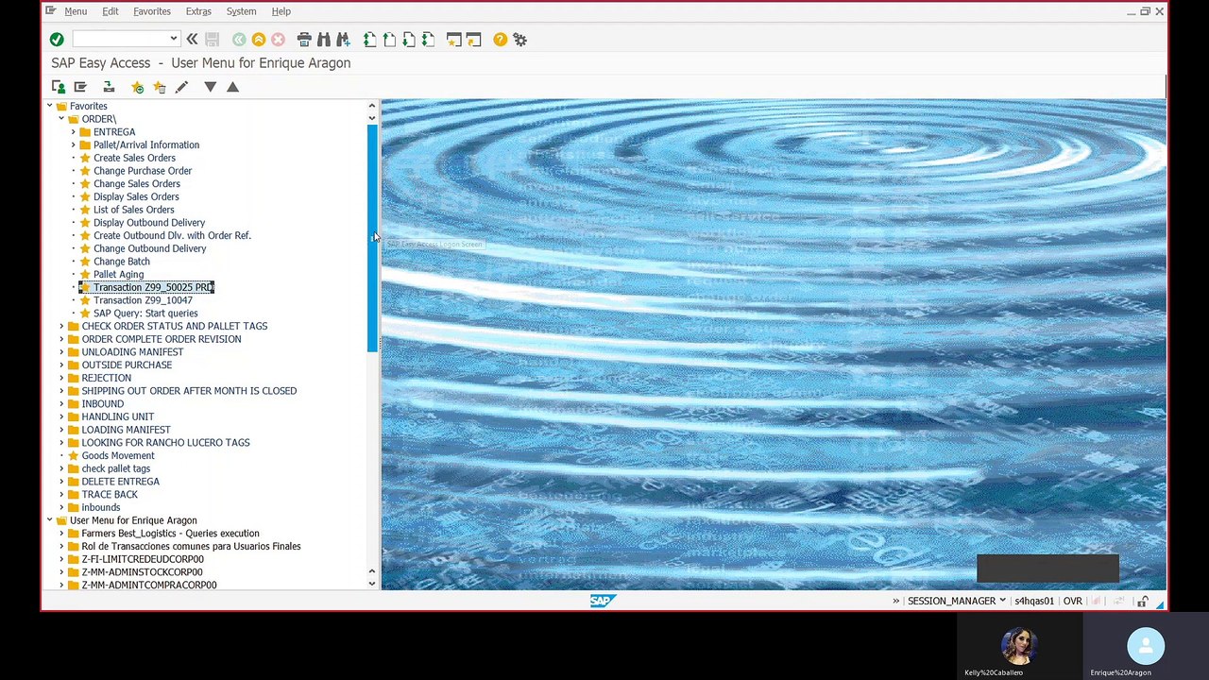Click the green Enter checkmark icon
Image resolution: width=1209 pixels, height=680 pixels.
(x=57, y=40)
